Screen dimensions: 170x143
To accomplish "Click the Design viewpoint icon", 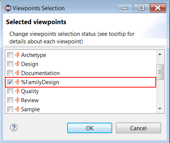I will click(x=18, y=64).
